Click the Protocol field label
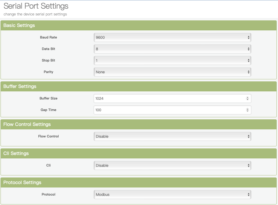 (x=48, y=194)
